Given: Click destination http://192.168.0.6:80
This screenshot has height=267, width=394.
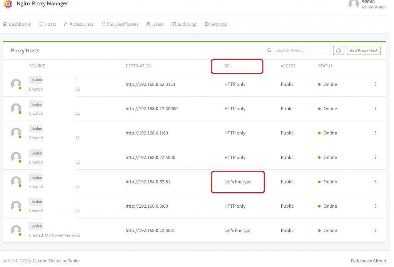Looking at the screenshot, I should [x=147, y=206].
